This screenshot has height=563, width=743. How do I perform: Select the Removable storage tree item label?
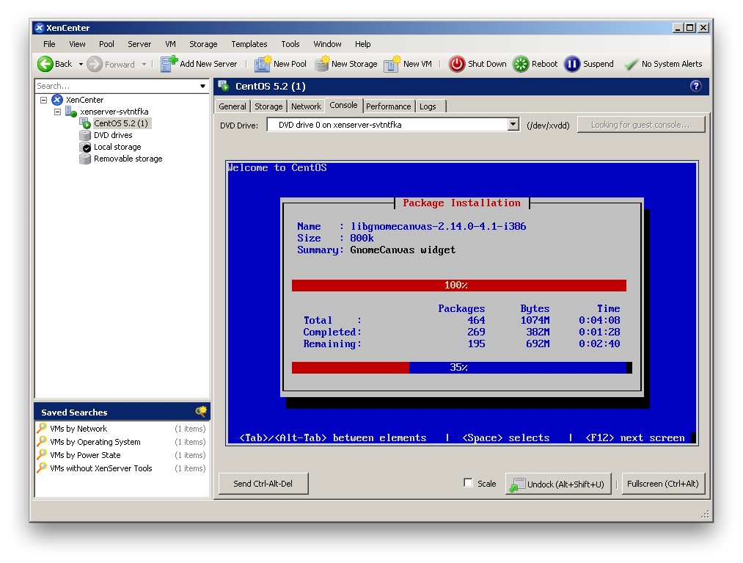tap(128, 159)
